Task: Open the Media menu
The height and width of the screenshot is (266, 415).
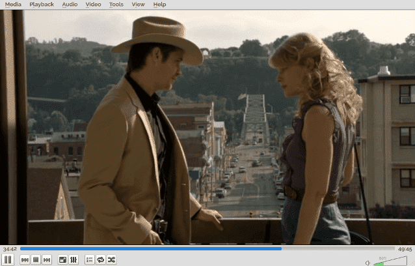Action: coord(13,5)
